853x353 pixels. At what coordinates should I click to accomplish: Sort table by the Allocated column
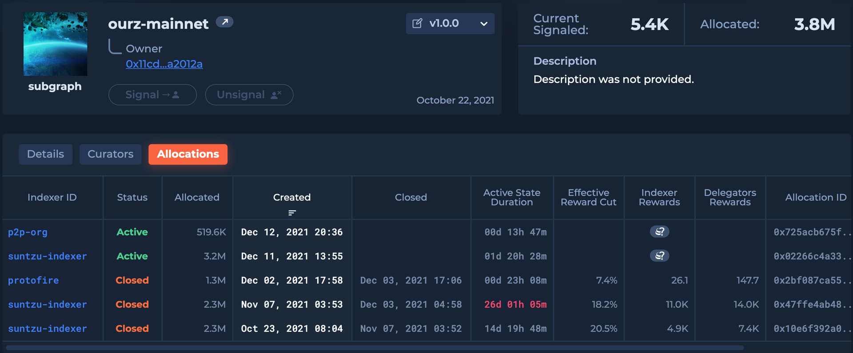pyautogui.click(x=197, y=197)
